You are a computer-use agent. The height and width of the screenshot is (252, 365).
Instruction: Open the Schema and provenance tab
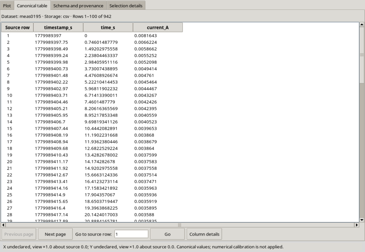pos(78,6)
